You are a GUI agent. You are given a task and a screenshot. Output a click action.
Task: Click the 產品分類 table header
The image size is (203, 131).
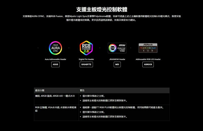[40, 90]
